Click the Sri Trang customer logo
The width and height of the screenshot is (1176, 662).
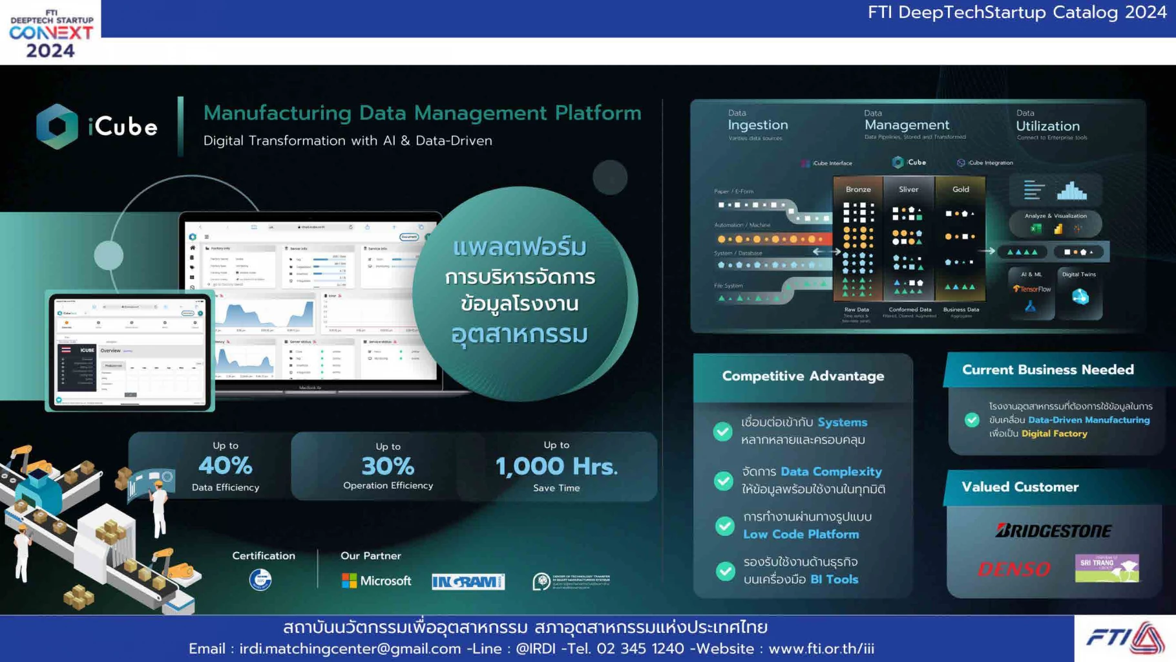tap(1107, 568)
